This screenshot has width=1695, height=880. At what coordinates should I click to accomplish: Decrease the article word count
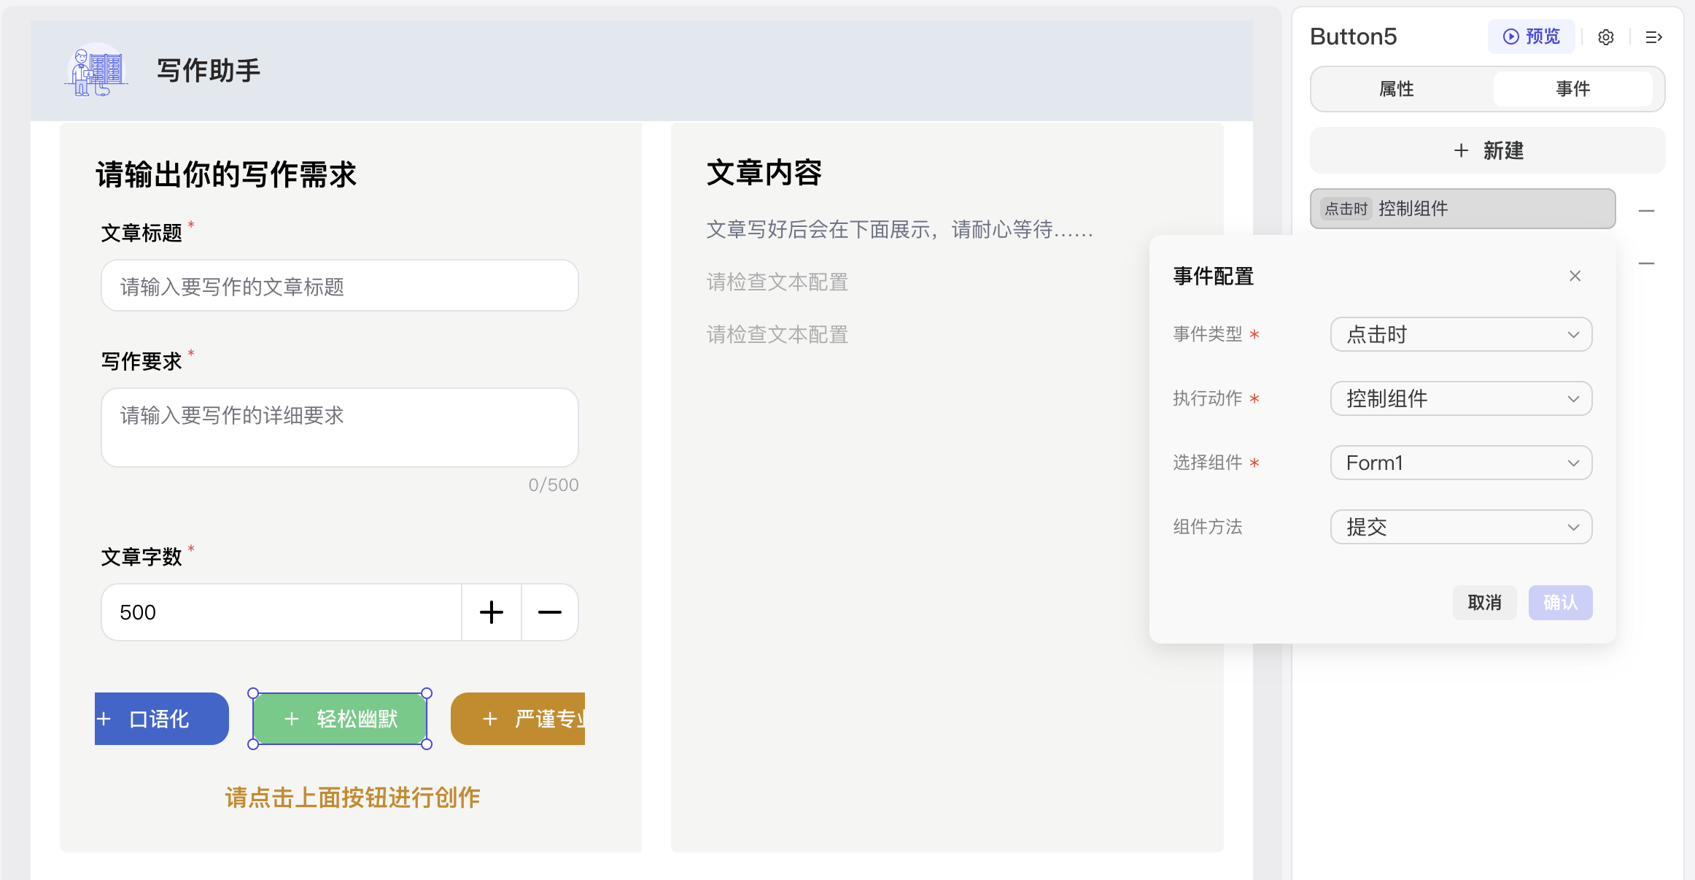coord(549,612)
